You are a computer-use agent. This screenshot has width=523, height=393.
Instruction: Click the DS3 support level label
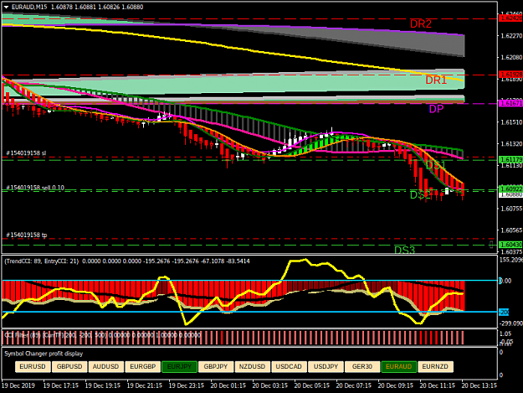pyautogui.click(x=404, y=250)
